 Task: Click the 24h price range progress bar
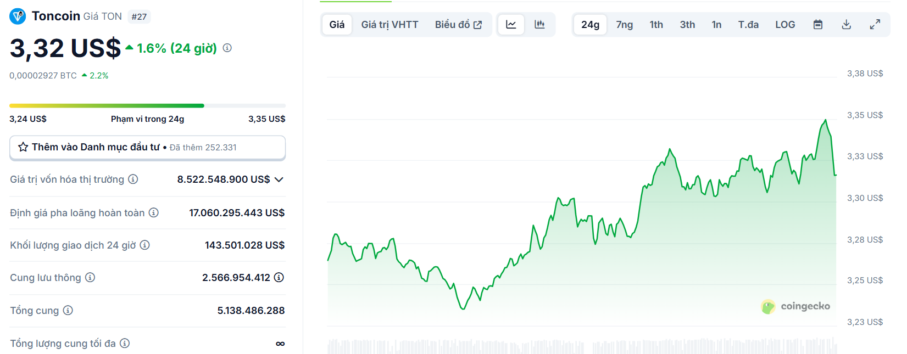147,105
